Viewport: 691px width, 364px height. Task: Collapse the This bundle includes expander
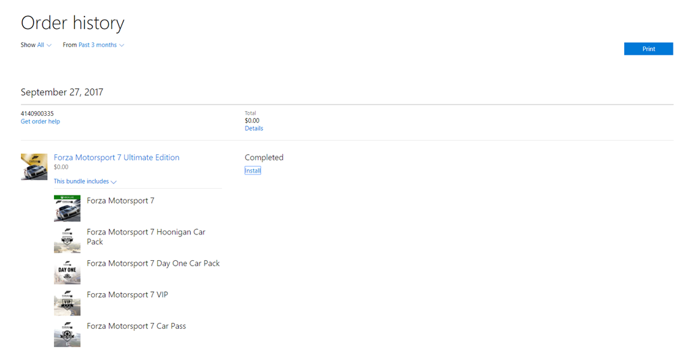click(x=85, y=181)
